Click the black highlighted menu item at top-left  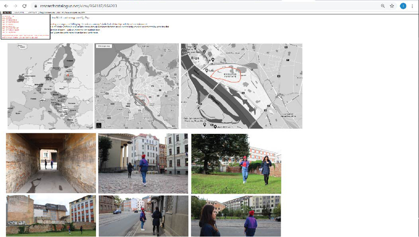pyautogui.click(x=7, y=13)
